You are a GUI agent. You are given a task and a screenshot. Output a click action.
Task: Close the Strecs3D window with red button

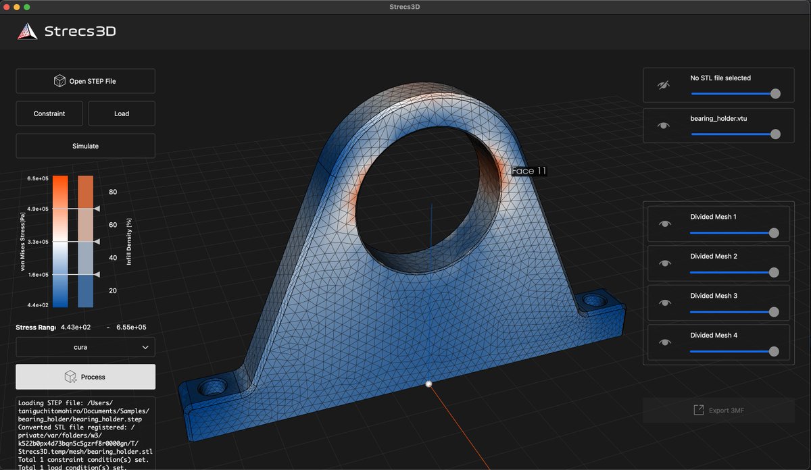tap(6, 7)
